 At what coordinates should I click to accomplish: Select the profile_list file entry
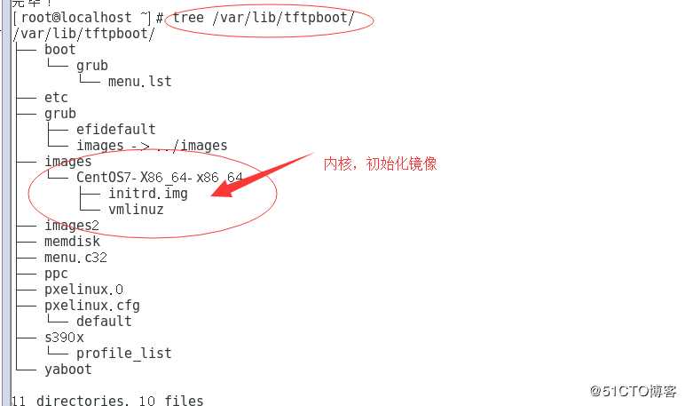(x=124, y=354)
